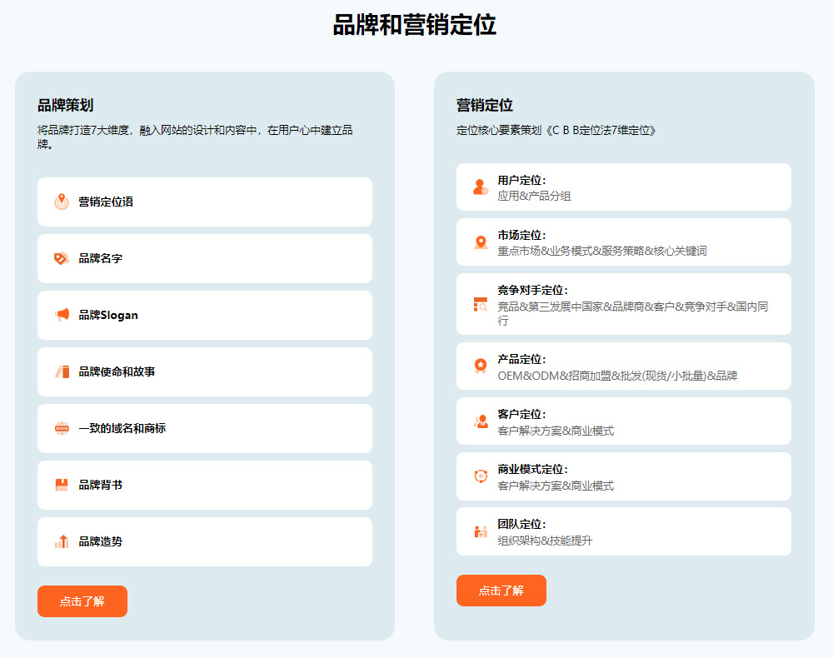Select the 品牌Slogan item text
This screenshot has height=658, width=833.
[x=108, y=315]
